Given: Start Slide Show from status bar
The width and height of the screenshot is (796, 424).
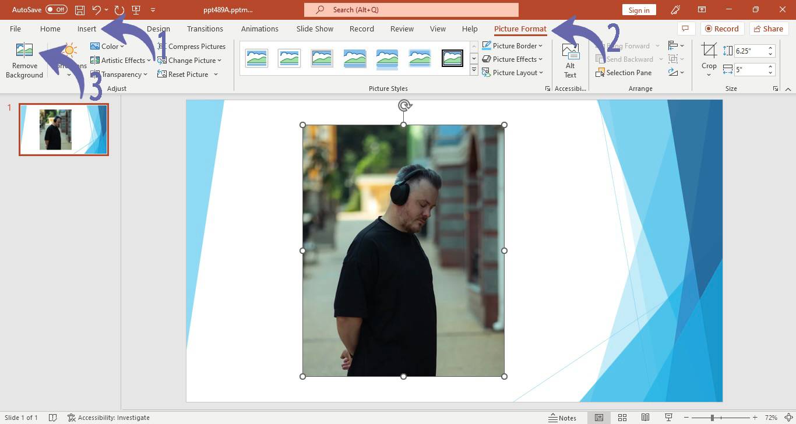Looking at the screenshot, I should [x=668, y=418].
